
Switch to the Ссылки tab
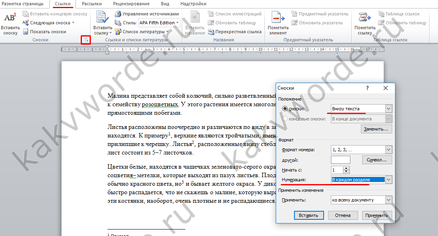pos(62,4)
